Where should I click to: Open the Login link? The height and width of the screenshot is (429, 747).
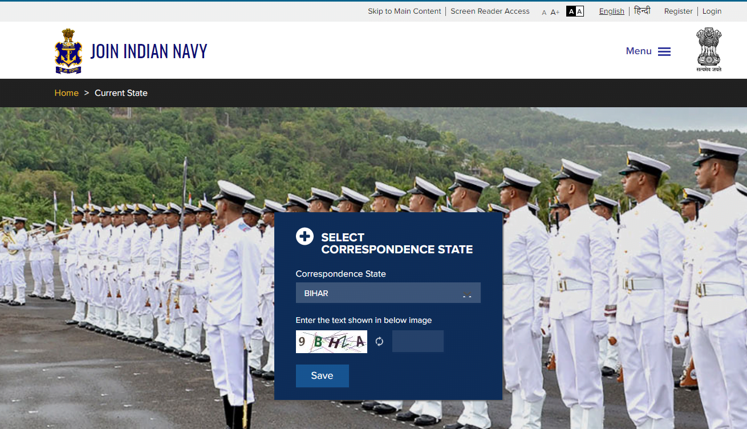click(x=712, y=11)
